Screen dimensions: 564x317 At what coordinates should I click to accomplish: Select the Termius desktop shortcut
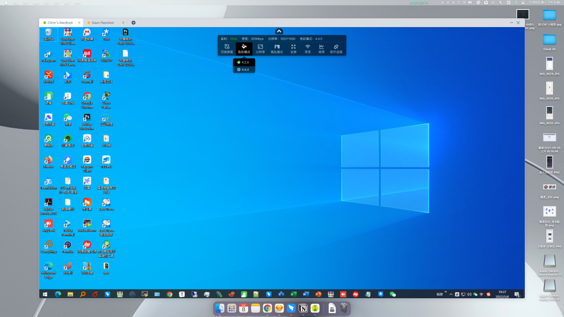tap(67, 247)
